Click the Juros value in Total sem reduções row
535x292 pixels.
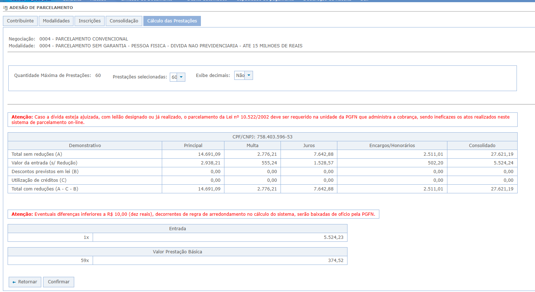(324, 154)
